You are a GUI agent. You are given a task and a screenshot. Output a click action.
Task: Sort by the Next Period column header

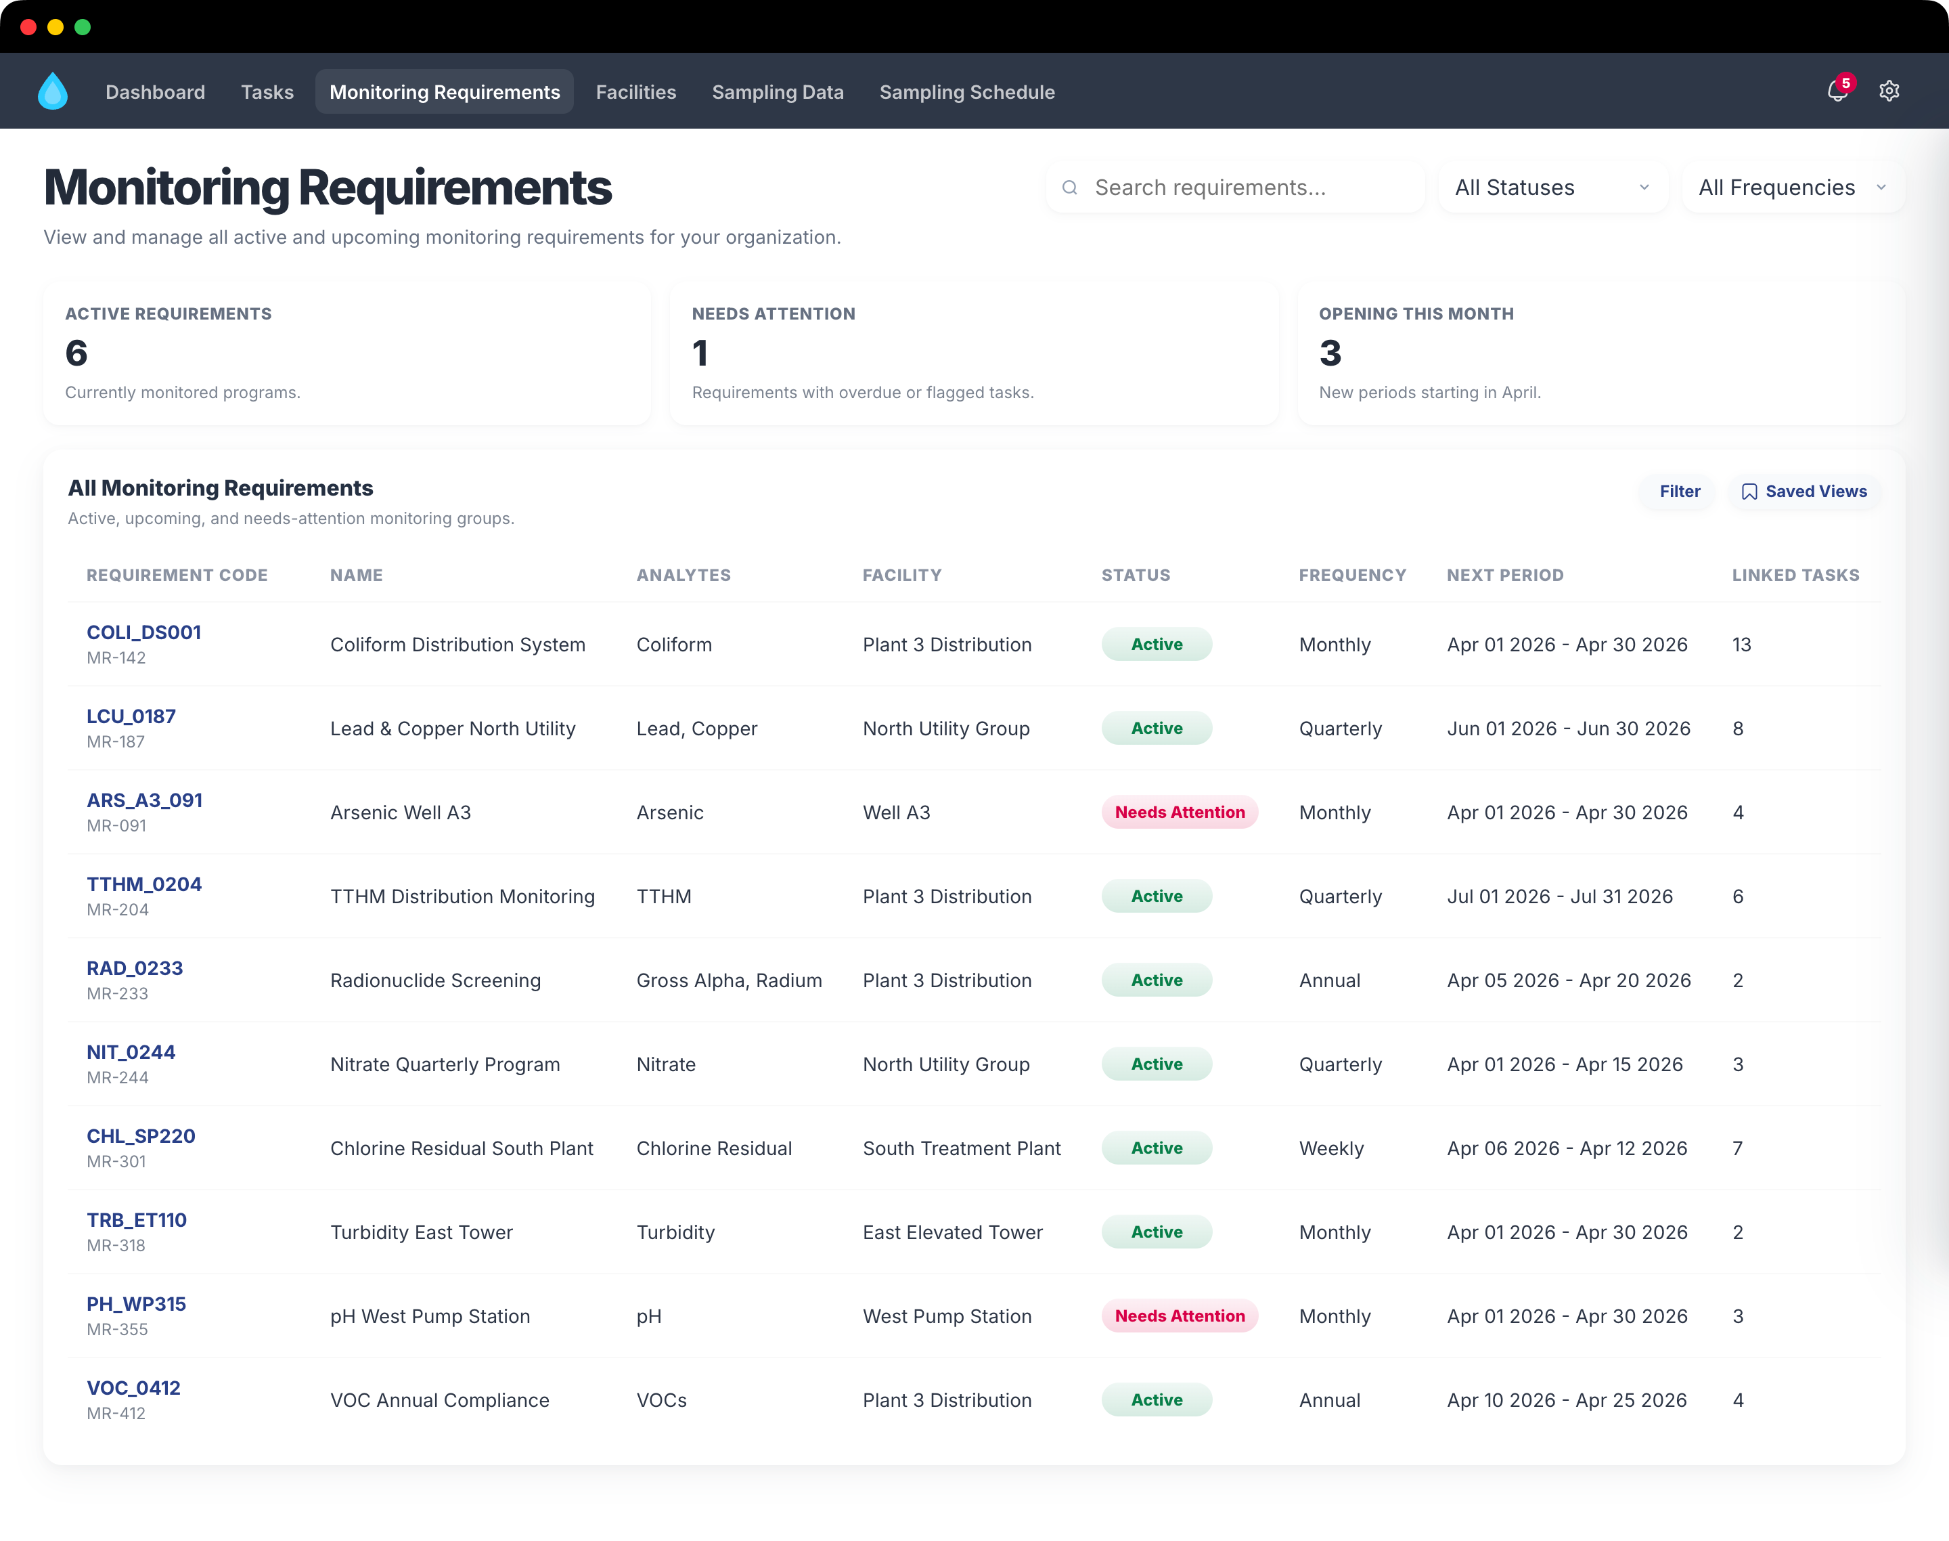(1504, 576)
